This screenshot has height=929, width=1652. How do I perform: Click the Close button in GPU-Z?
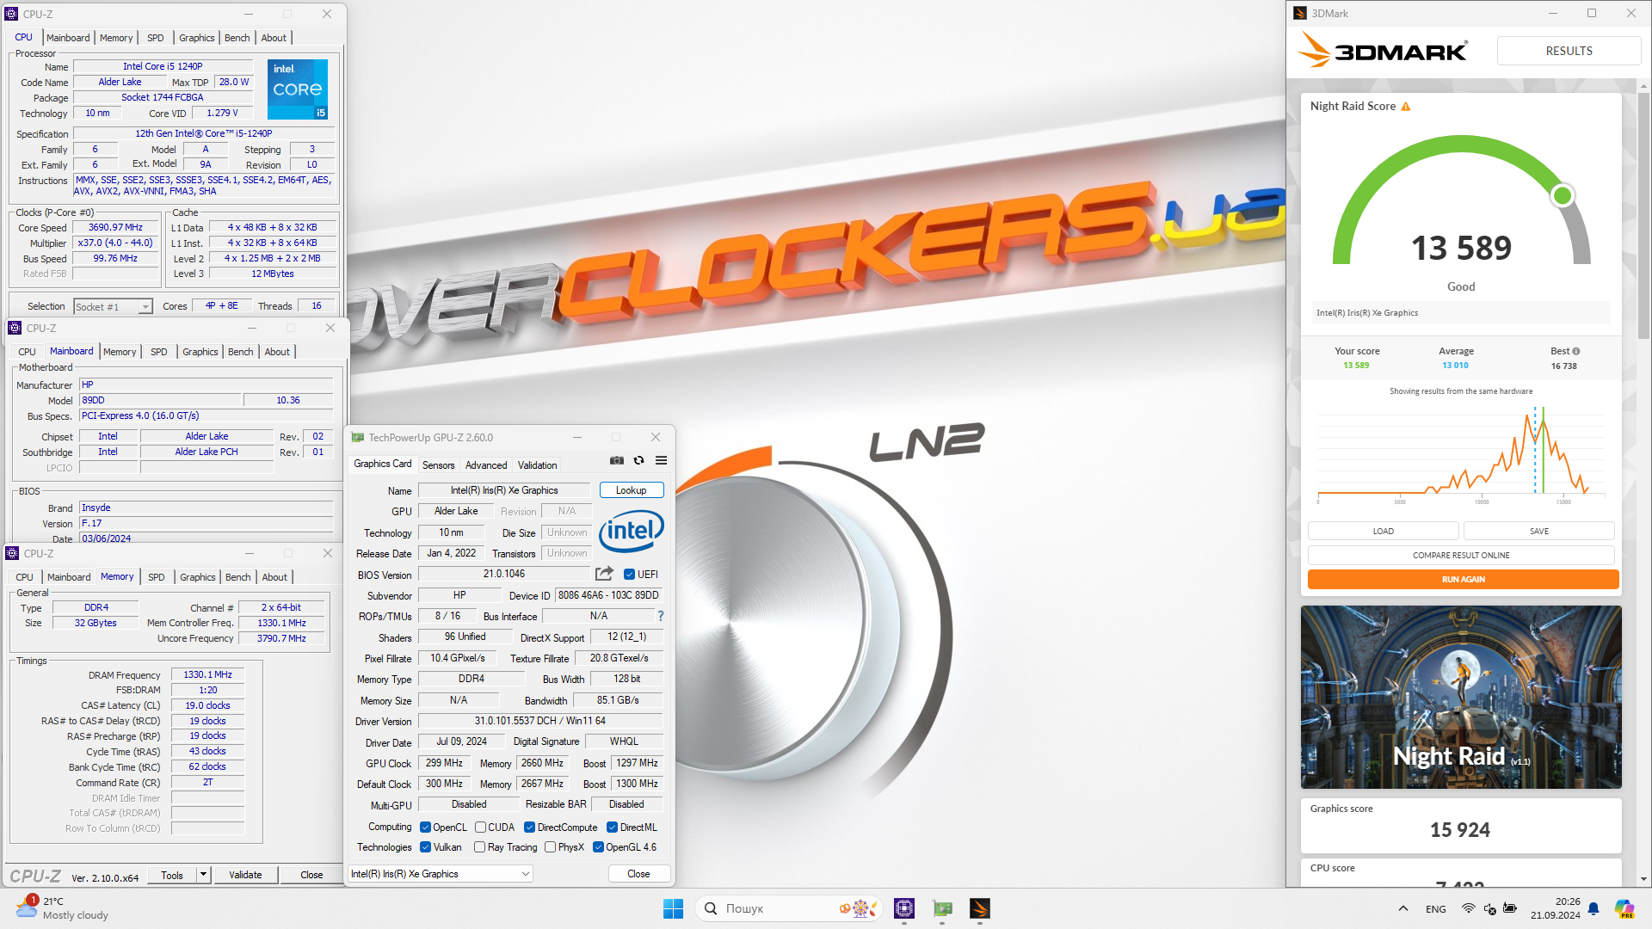tap(638, 874)
